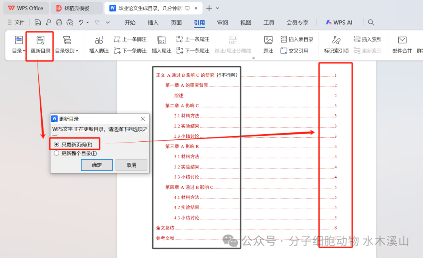Click TOC entry 2.3 小结讨论
423x258 pixels.
[186, 136]
